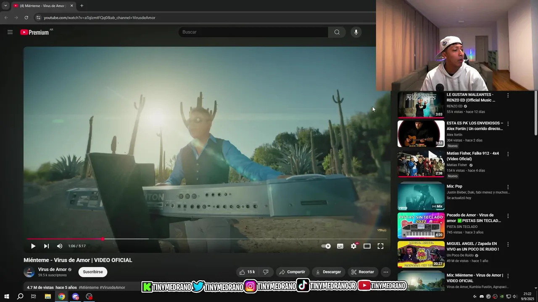Open File Explorer from the taskbar
The width and height of the screenshot is (538, 302).
pyautogui.click(x=48, y=297)
